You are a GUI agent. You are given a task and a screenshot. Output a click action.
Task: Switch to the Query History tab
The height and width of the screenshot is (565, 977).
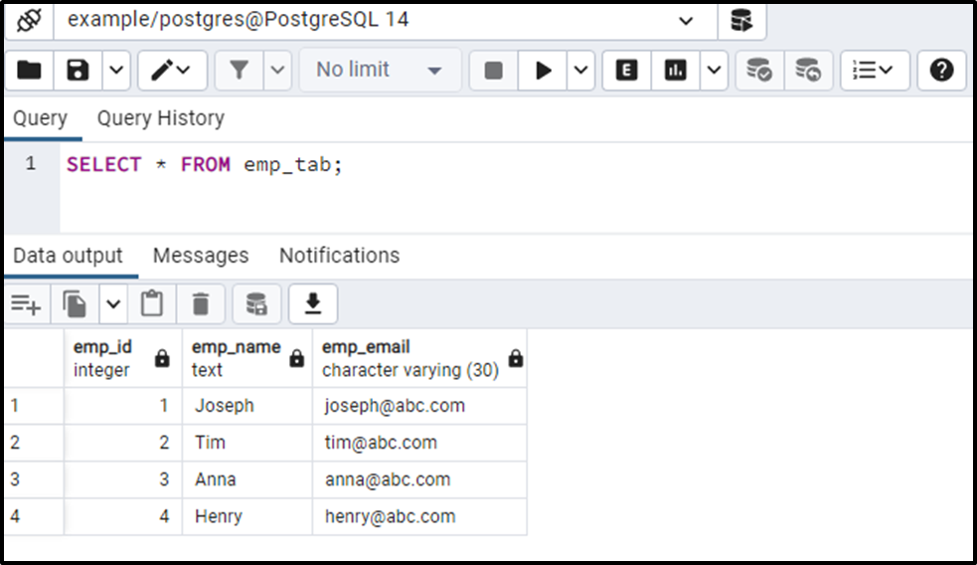pyautogui.click(x=161, y=117)
